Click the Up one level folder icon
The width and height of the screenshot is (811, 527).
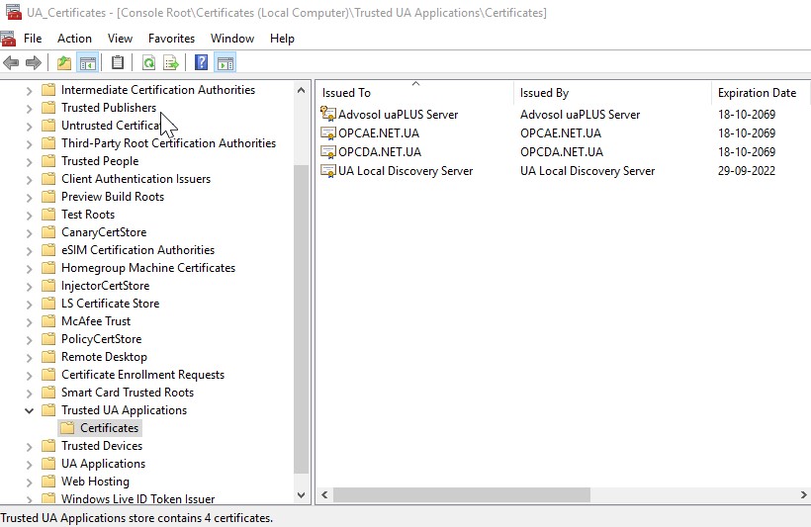pyautogui.click(x=64, y=63)
